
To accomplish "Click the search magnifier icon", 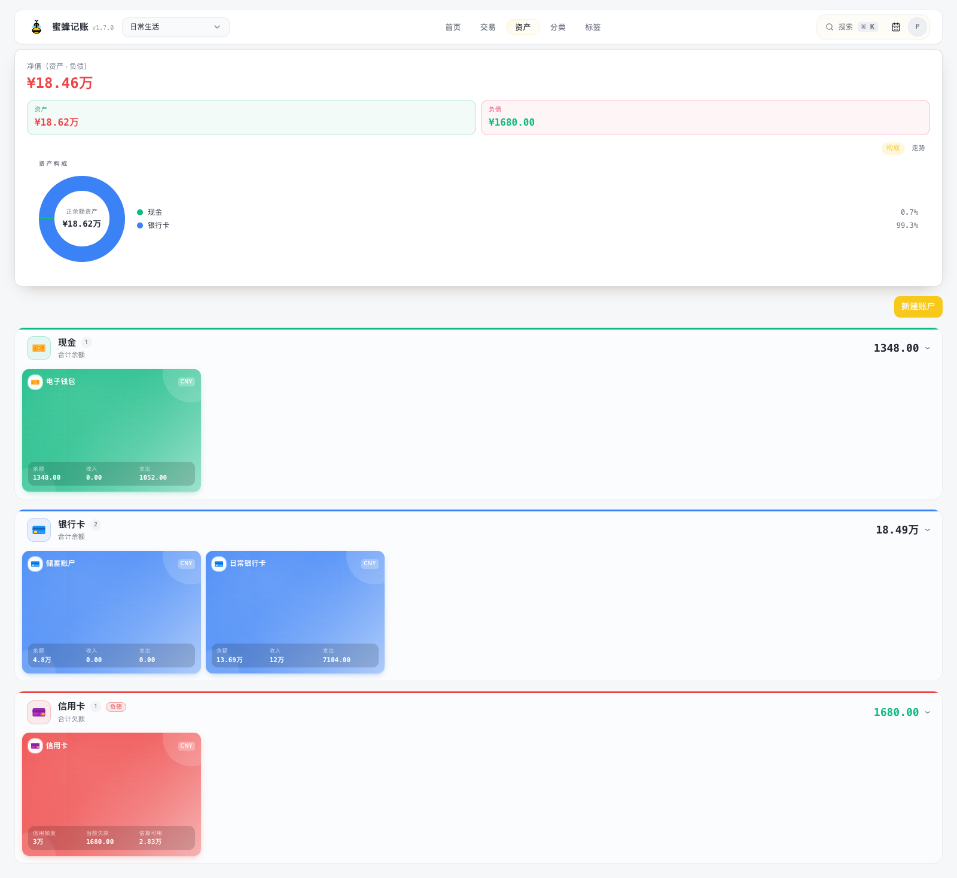I will pyautogui.click(x=830, y=27).
